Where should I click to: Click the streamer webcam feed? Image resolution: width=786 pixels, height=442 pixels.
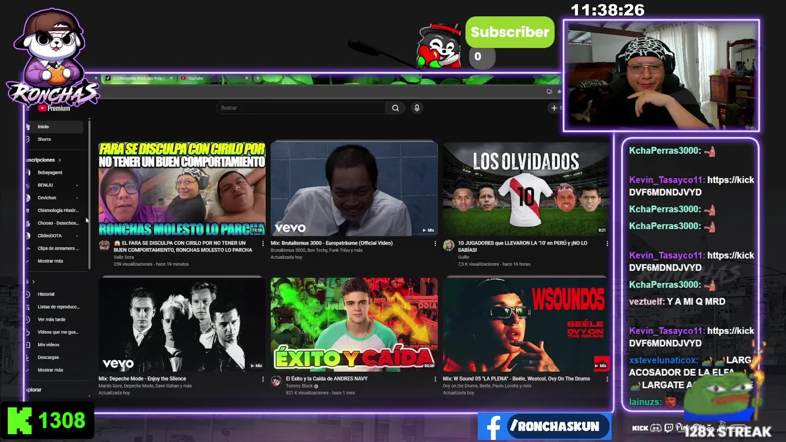661,76
